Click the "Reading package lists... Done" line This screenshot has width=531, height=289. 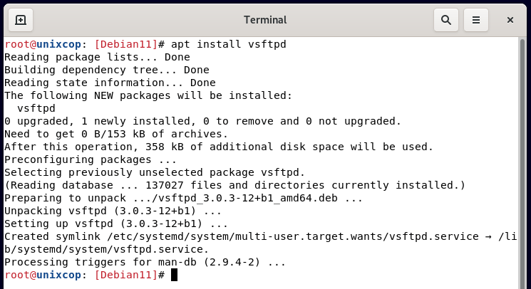tap(97, 57)
